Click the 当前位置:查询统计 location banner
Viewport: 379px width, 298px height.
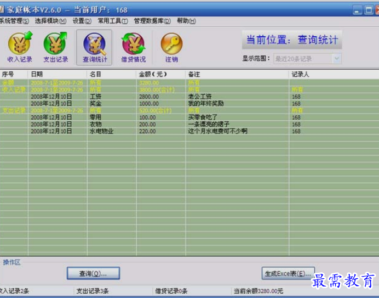click(292, 40)
